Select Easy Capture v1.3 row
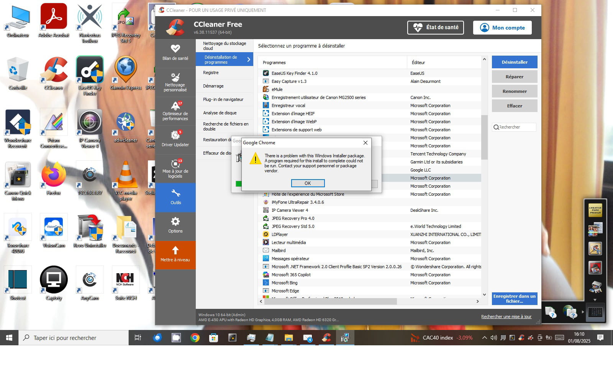The width and height of the screenshot is (613, 376). coord(370,81)
